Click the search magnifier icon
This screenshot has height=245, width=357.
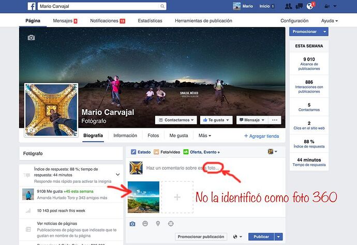162,6
